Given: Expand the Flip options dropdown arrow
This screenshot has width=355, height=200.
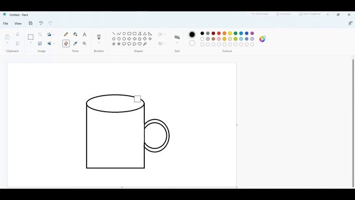Looking at the screenshot, I should [54, 43].
